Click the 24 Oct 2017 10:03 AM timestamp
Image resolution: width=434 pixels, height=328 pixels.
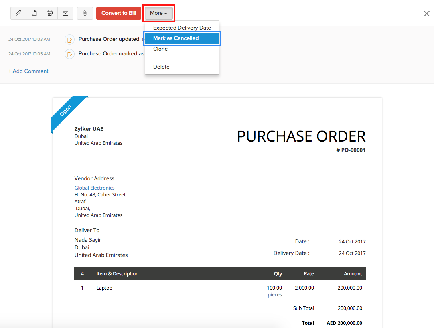coord(29,39)
